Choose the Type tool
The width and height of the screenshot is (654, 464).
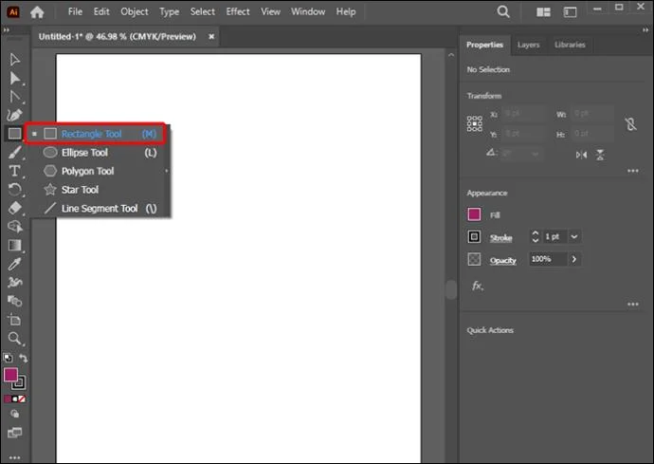click(14, 171)
